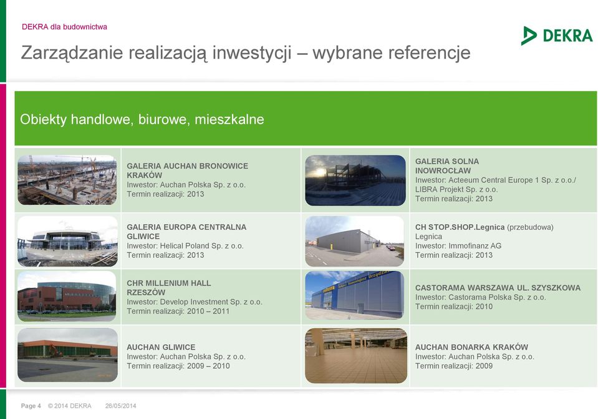Select 'GALERIA SOLNA INOWROCŁAW' heading
Viewport: 598px width, 419px height.
(447, 166)
